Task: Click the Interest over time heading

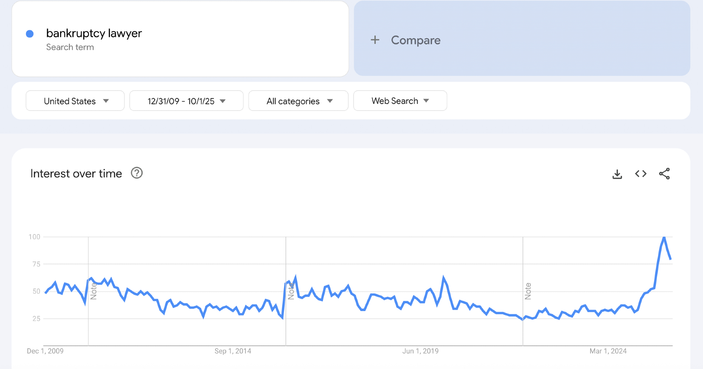Action: [76, 173]
